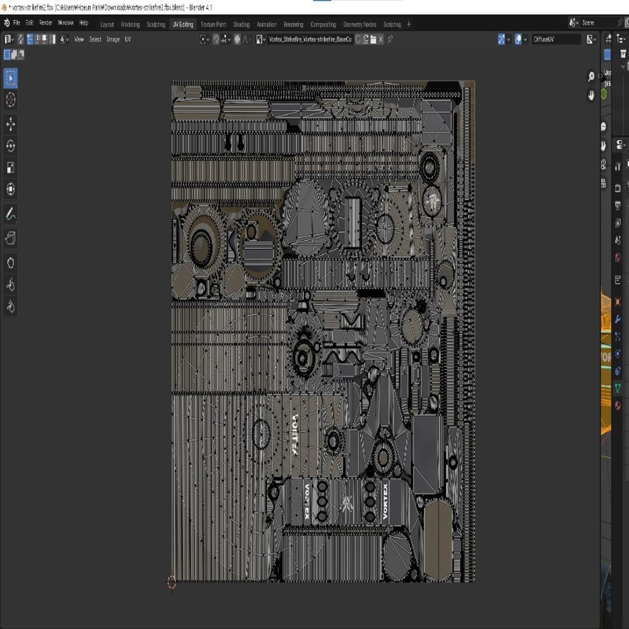Toggle proportional editing
The width and height of the screenshot is (629, 629).
point(237,40)
